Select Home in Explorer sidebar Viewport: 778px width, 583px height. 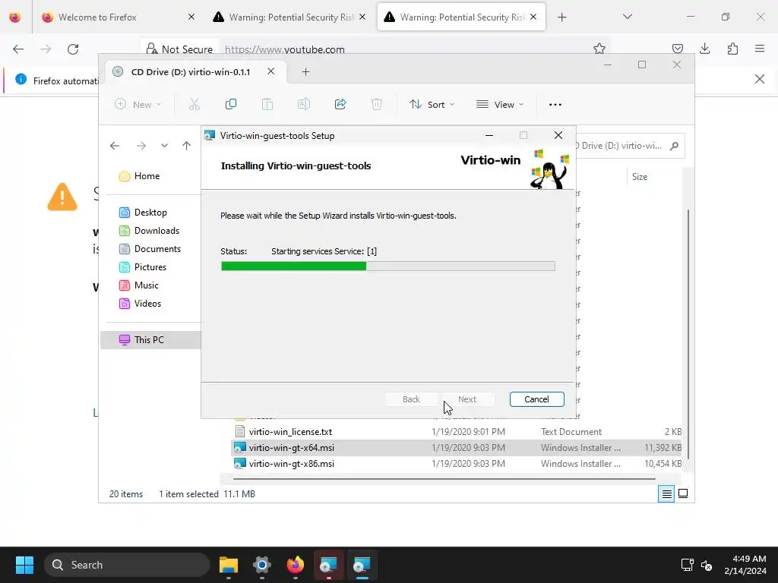tap(140, 176)
